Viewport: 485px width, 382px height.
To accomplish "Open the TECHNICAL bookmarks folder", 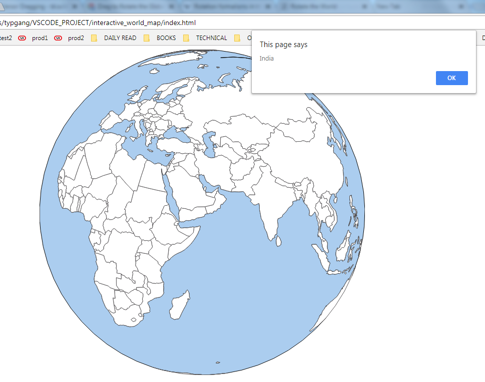I will point(211,38).
